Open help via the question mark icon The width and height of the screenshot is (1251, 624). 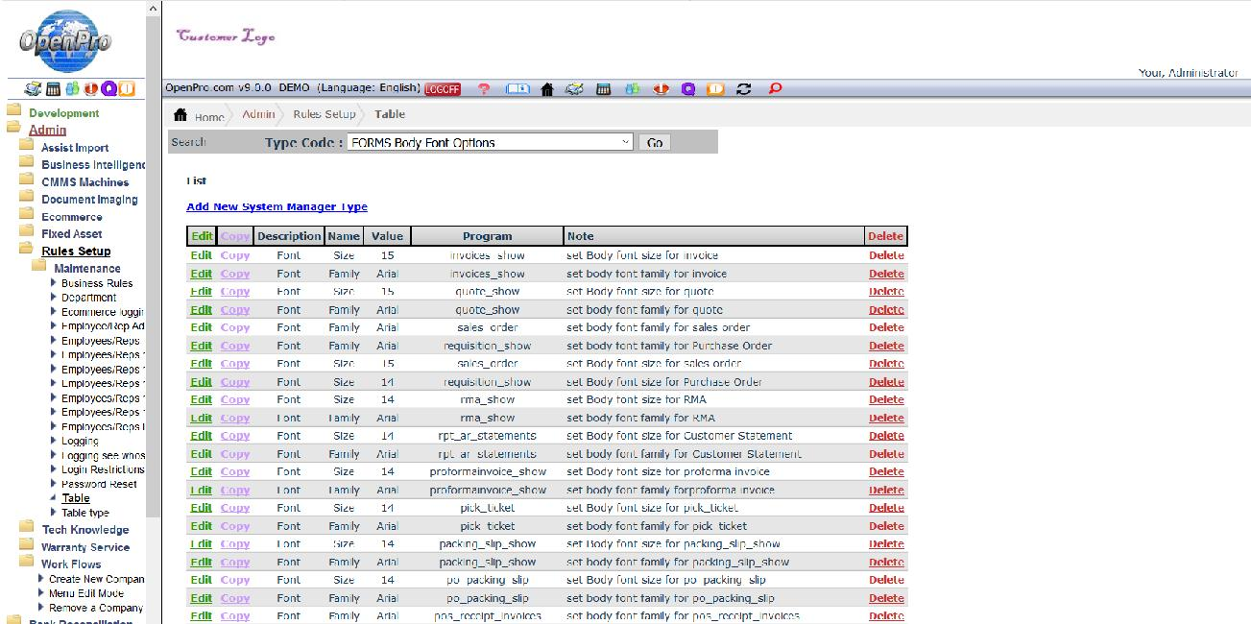coord(485,88)
